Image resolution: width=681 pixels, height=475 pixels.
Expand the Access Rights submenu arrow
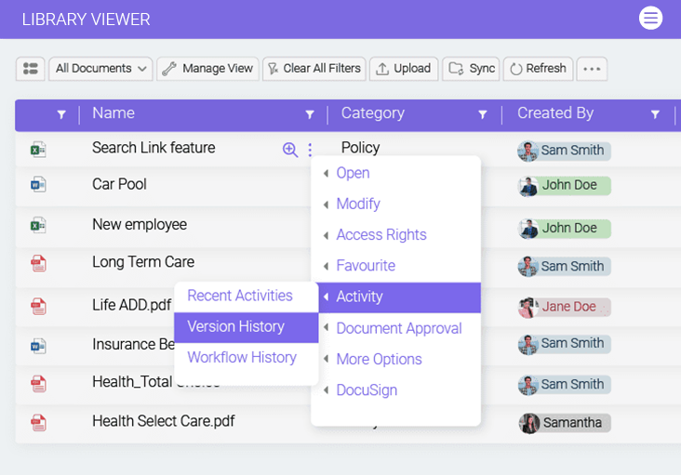coord(326,235)
